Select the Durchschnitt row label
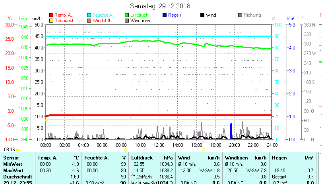The width and height of the screenshot is (322, 184). tap(16, 176)
